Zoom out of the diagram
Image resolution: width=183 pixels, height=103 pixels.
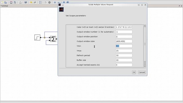pyautogui.click(x=59, y=2)
